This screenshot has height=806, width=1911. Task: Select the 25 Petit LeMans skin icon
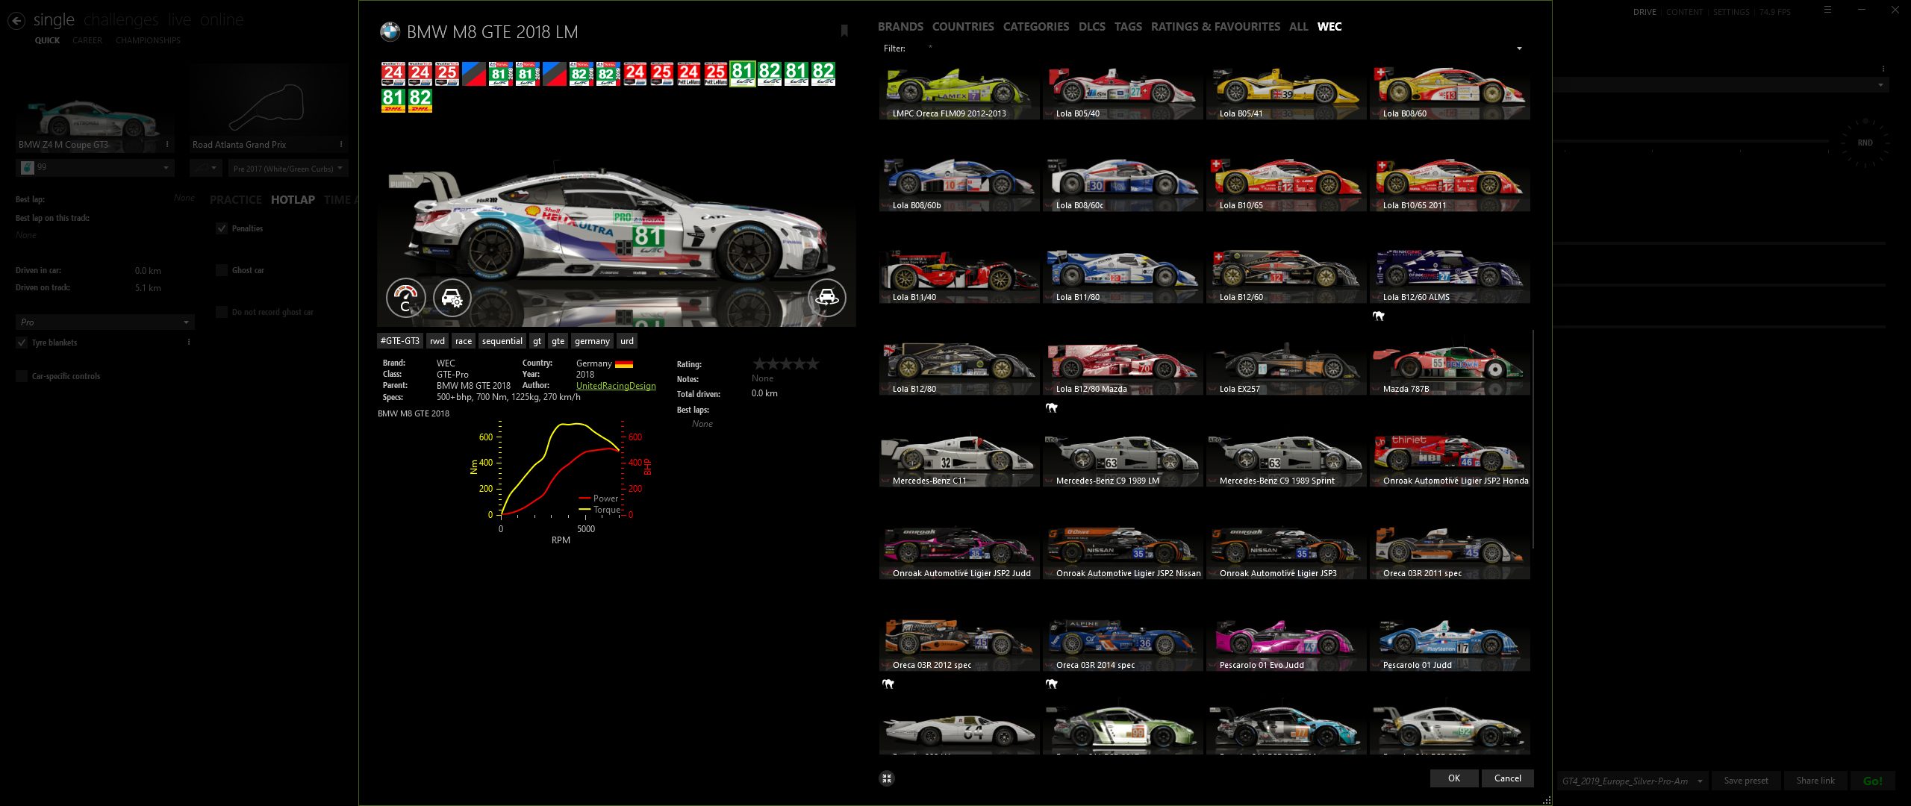point(716,74)
